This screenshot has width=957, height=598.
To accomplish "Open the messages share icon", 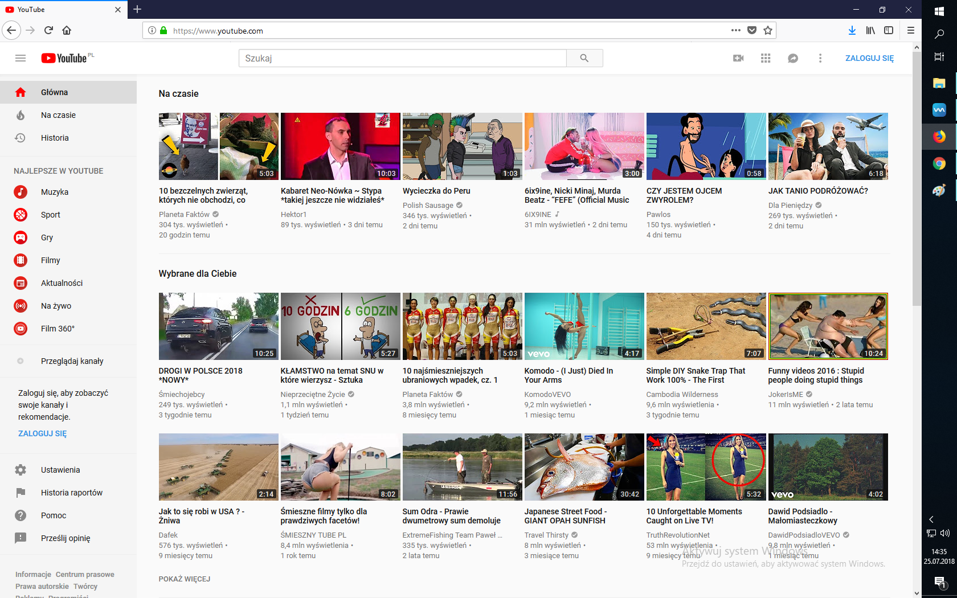I will pyautogui.click(x=793, y=58).
